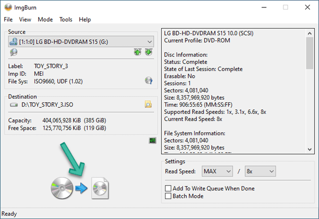319x219 pixels.
Task: Click the Imp ID value MEI
Action: tap(39, 74)
